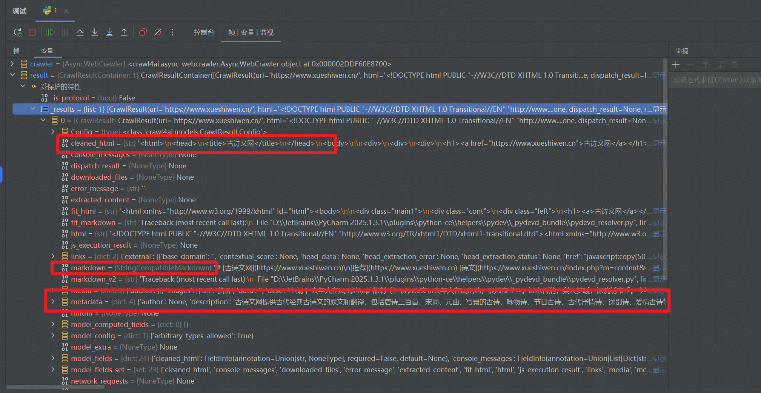Screen dimensions: 761x393
Task: Collapse the 受保护的特性 node
Action: (23, 86)
